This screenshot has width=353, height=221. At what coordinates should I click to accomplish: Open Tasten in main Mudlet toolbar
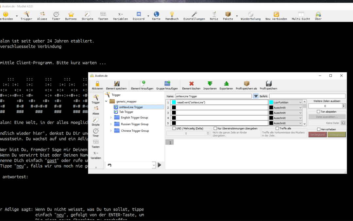[103, 16]
